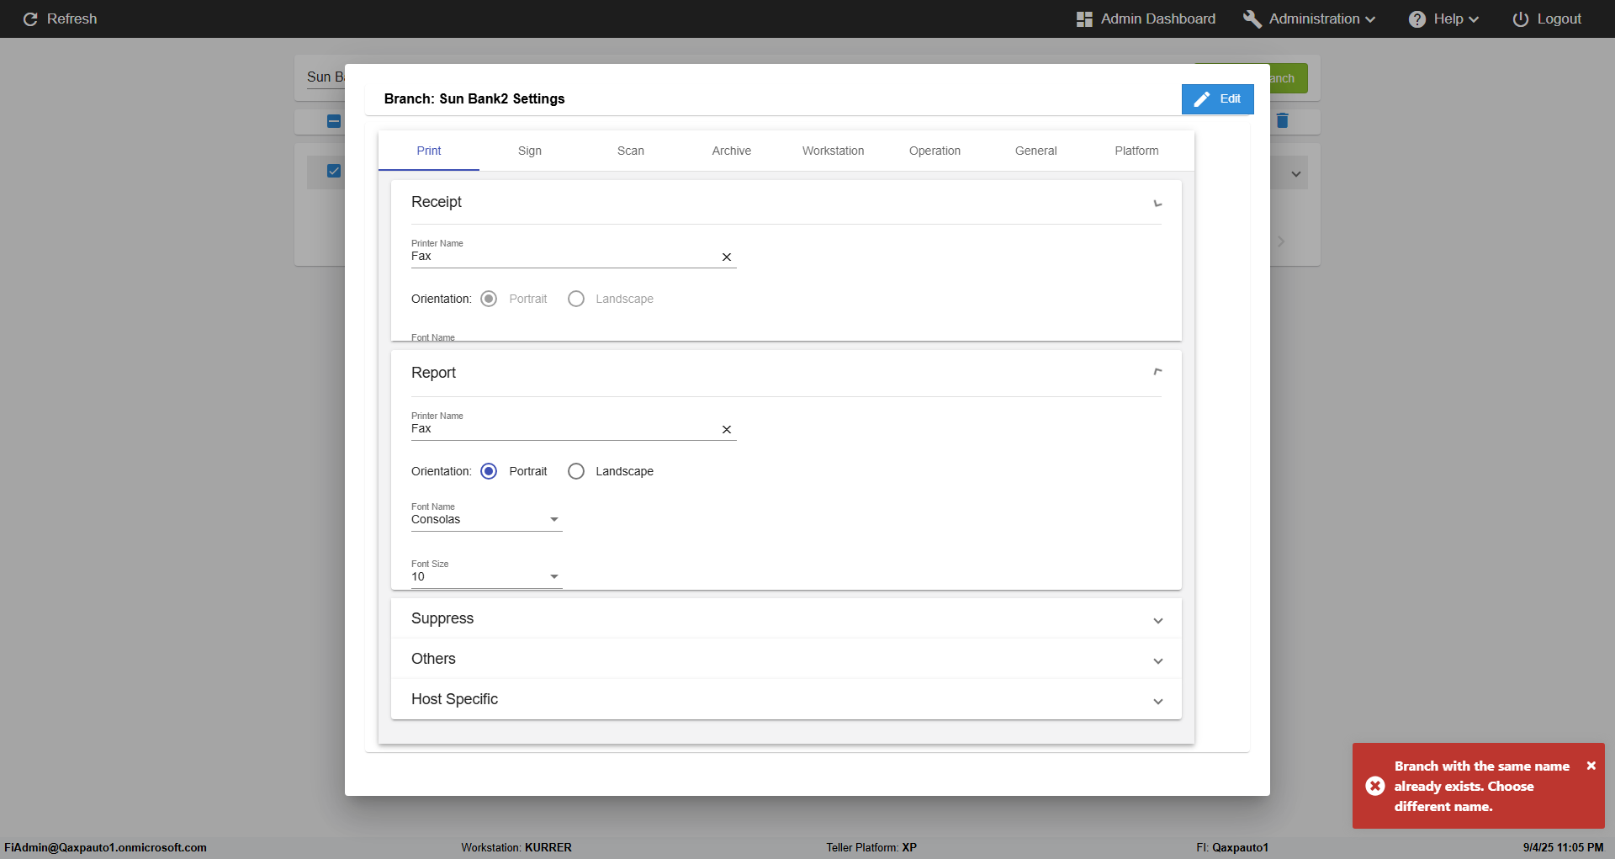Image resolution: width=1615 pixels, height=859 pixels.
Task: Dismiss the red error notification
Action: coord(1591,766)
